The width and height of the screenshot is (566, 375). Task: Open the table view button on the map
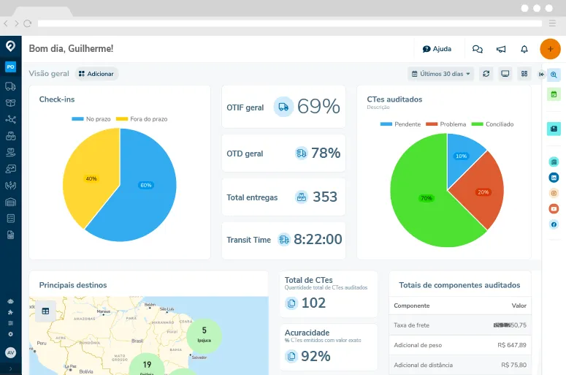[45, 311]
